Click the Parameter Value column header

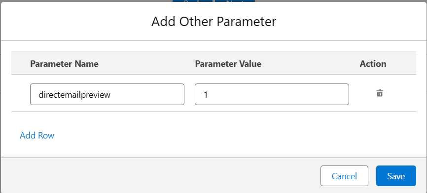coord(228,64)
